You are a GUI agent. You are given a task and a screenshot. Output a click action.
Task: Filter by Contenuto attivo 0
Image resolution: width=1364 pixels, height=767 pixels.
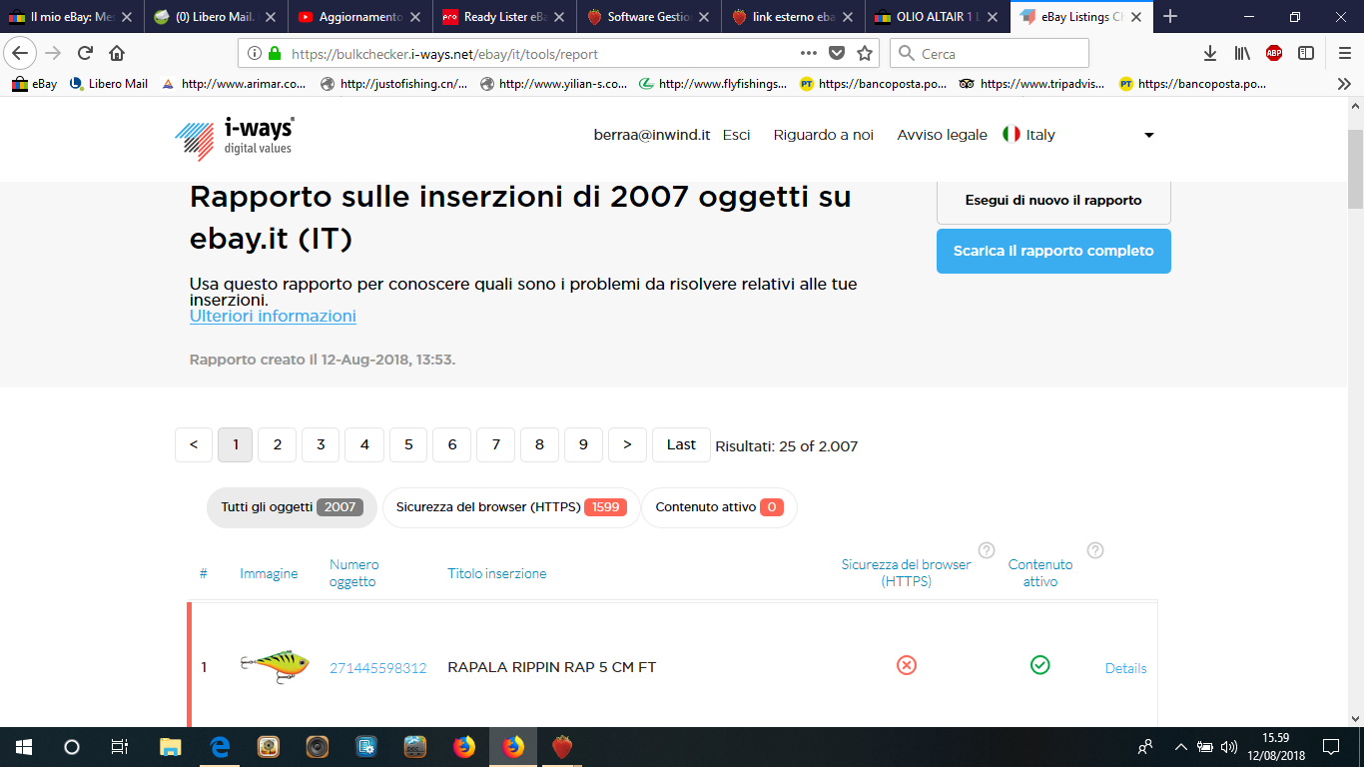point(719,507)
